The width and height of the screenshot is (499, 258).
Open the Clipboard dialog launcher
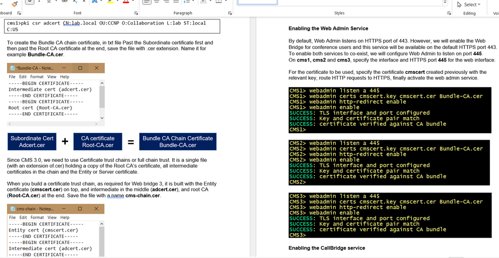(19, 13)
